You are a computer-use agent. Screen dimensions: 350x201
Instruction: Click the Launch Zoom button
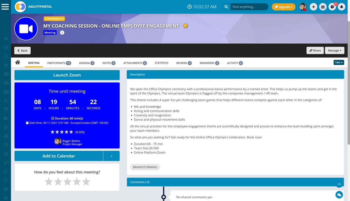pos(67,75)
